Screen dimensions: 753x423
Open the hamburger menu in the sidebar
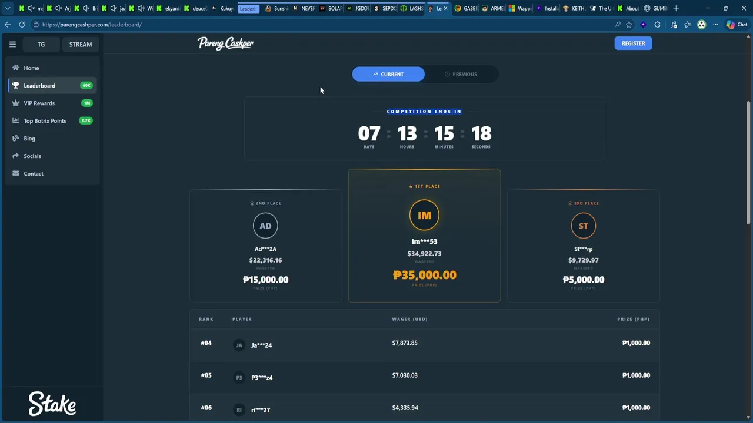coord(12,44)
